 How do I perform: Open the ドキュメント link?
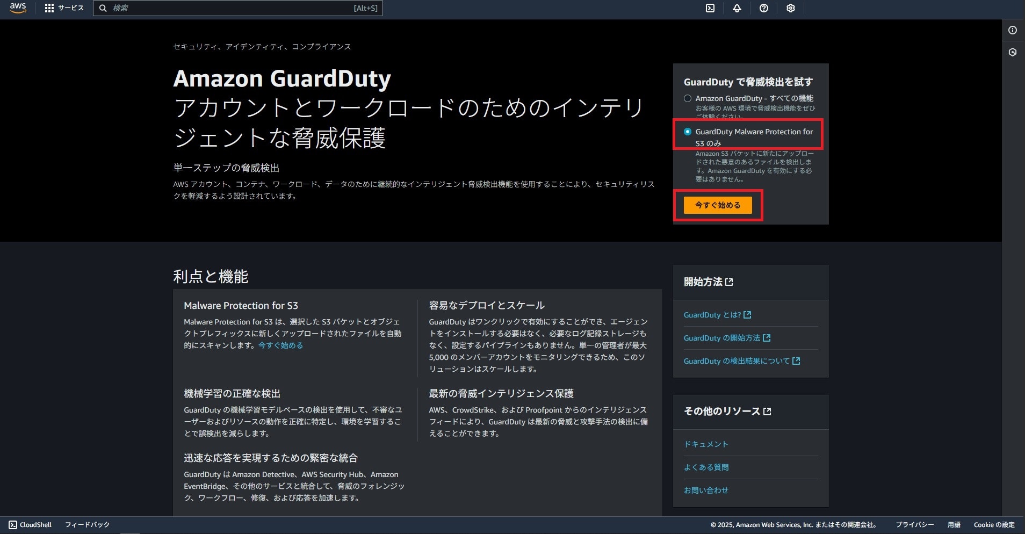[x=706, y=444]
